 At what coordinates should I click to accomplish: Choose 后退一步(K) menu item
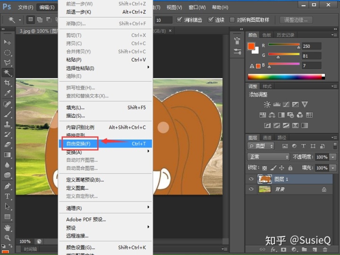point(106,12)
